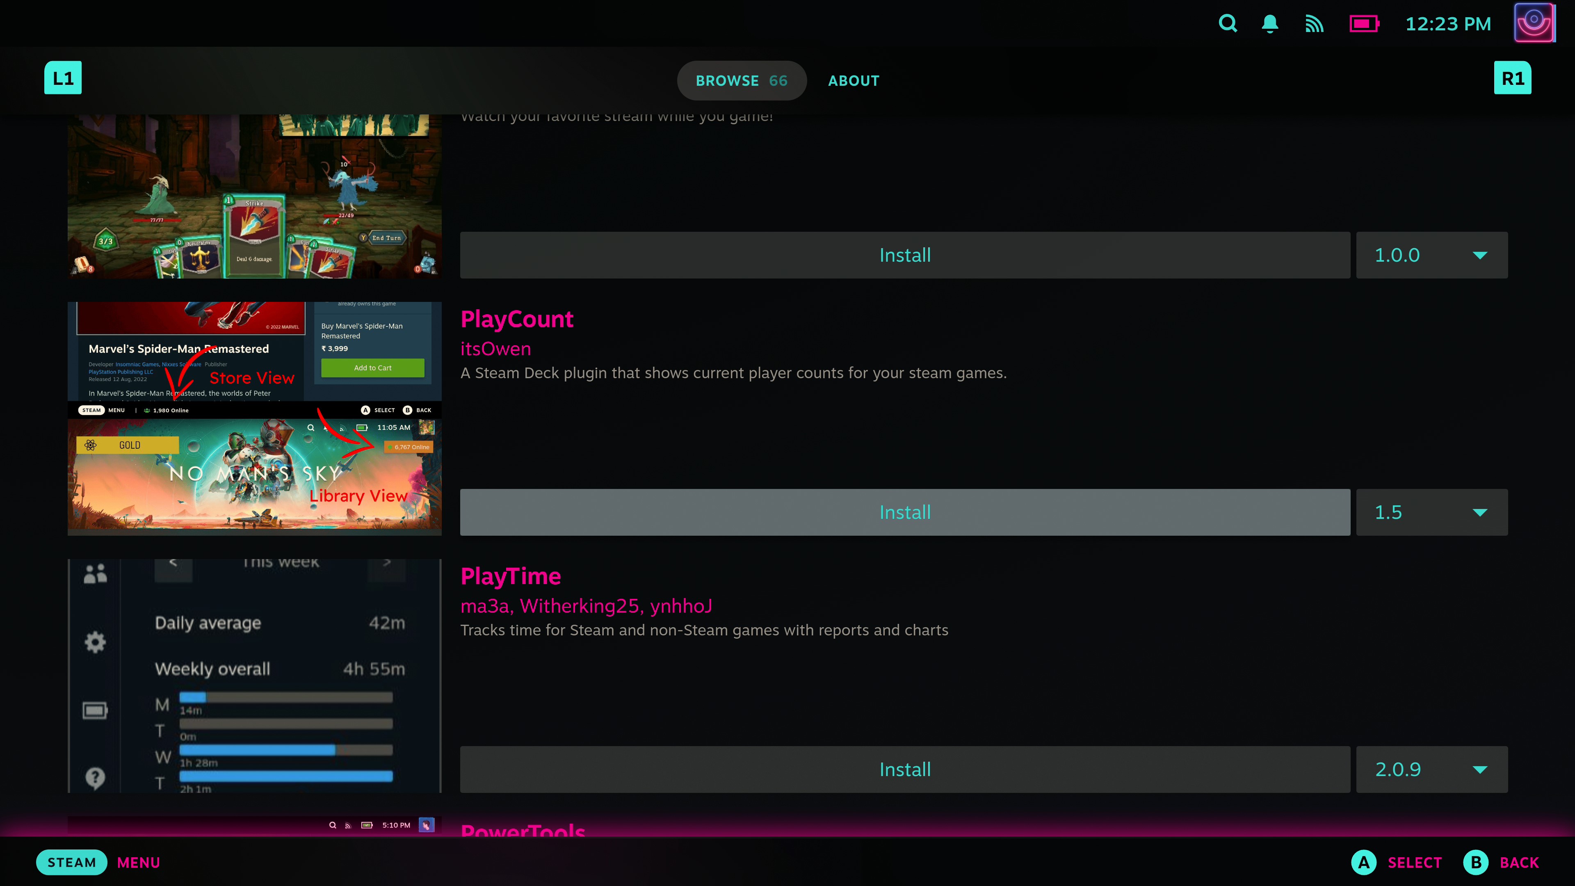The height and width of the screenshot is (886, 1575).
Task: Install the PlayCount plugin
Action: point(905,512)
